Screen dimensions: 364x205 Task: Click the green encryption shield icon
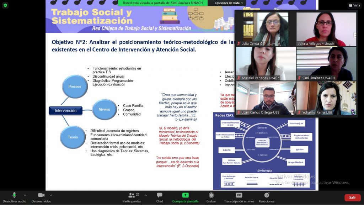[5, 5]
